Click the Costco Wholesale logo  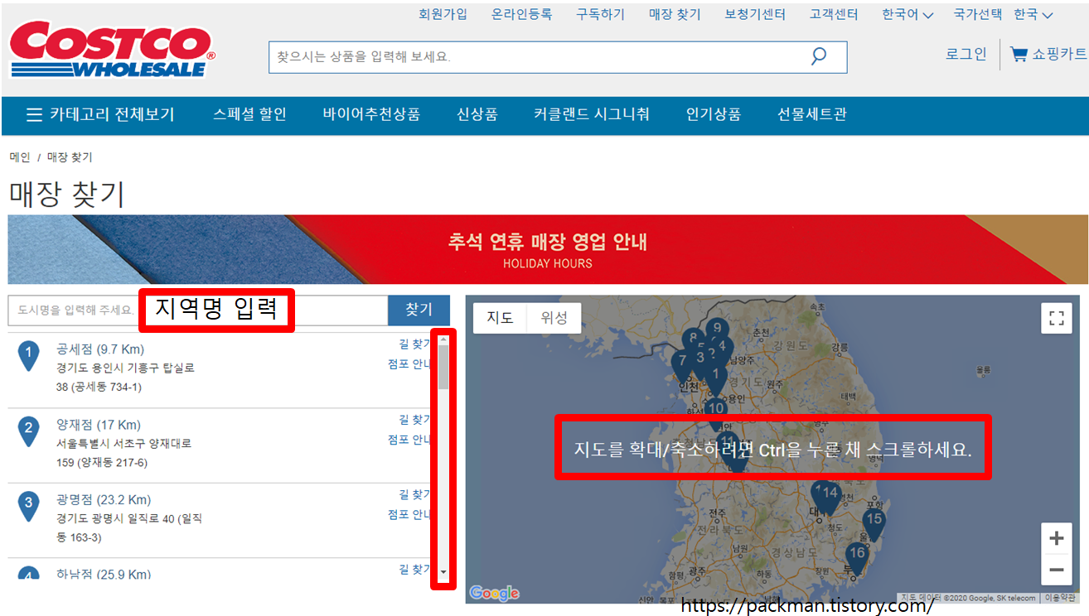[x=112, y=51]
